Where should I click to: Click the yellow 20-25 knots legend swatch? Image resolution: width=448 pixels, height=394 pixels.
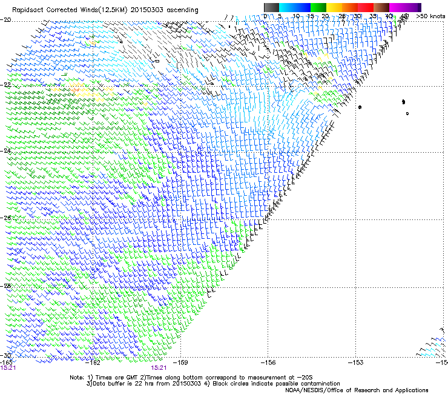pos(334,7)
